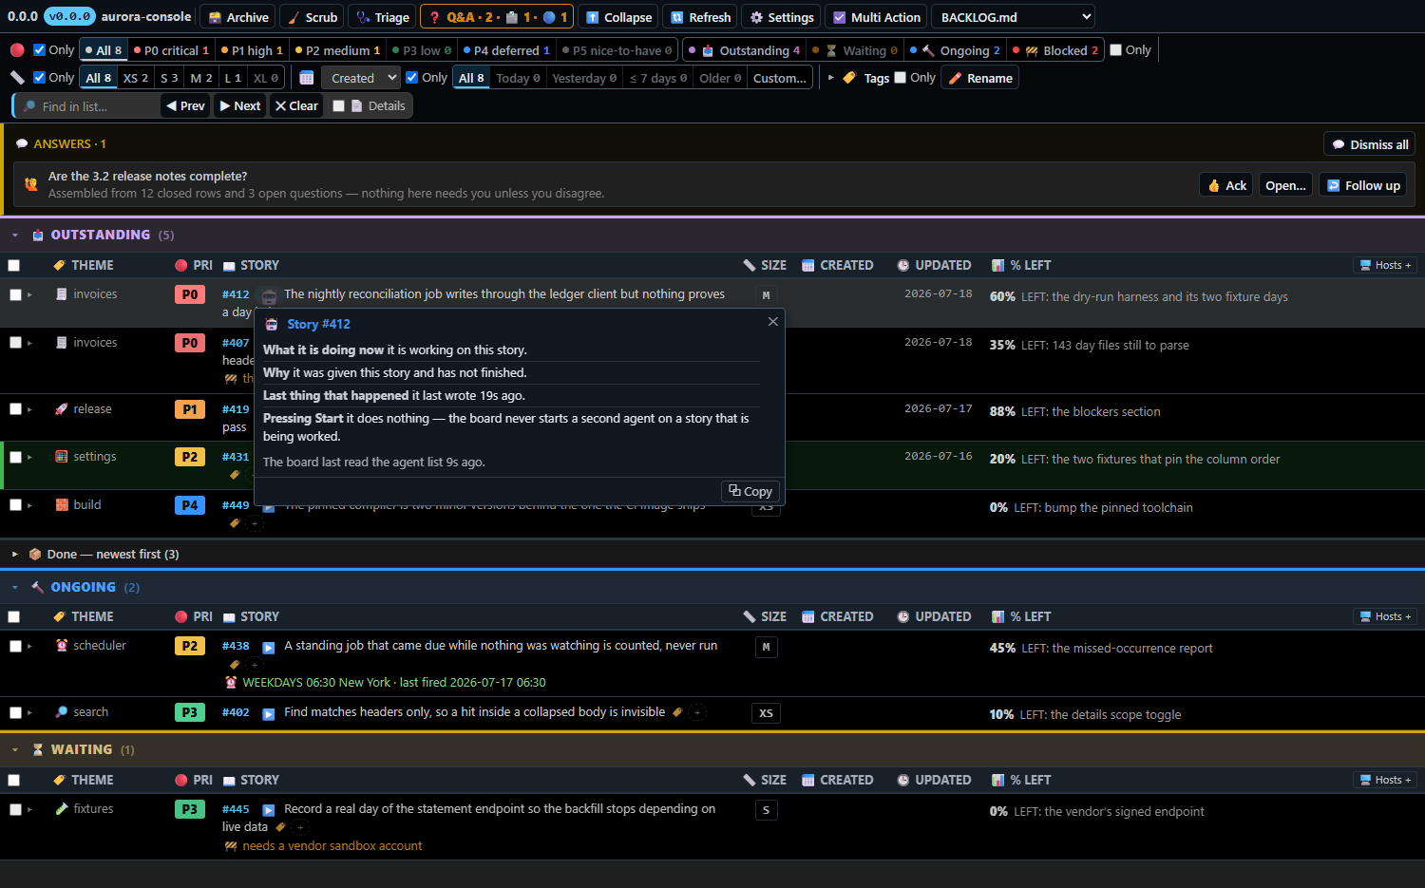Toggle the Tags Only checkbox
This screenshot has height=888, width=1425.
(x=901, y=78)
